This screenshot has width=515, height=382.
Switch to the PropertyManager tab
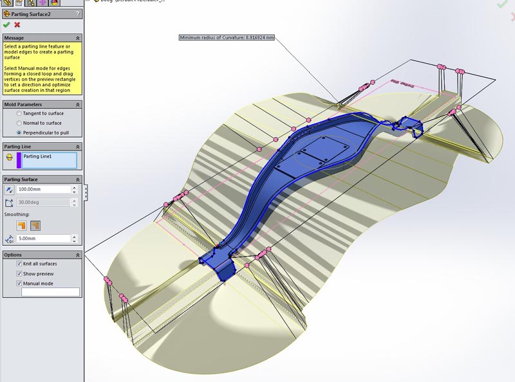click(x=19, y=3)
